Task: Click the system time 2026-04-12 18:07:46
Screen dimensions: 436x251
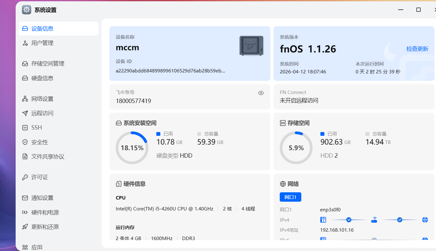Action: tap(303, 72)
